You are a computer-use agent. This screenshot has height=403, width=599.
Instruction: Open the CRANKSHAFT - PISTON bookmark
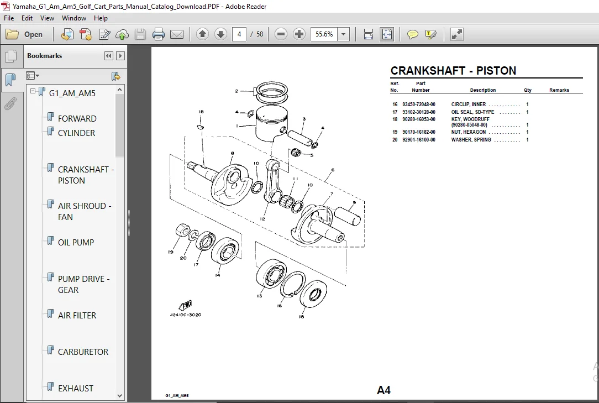(86, 175)
